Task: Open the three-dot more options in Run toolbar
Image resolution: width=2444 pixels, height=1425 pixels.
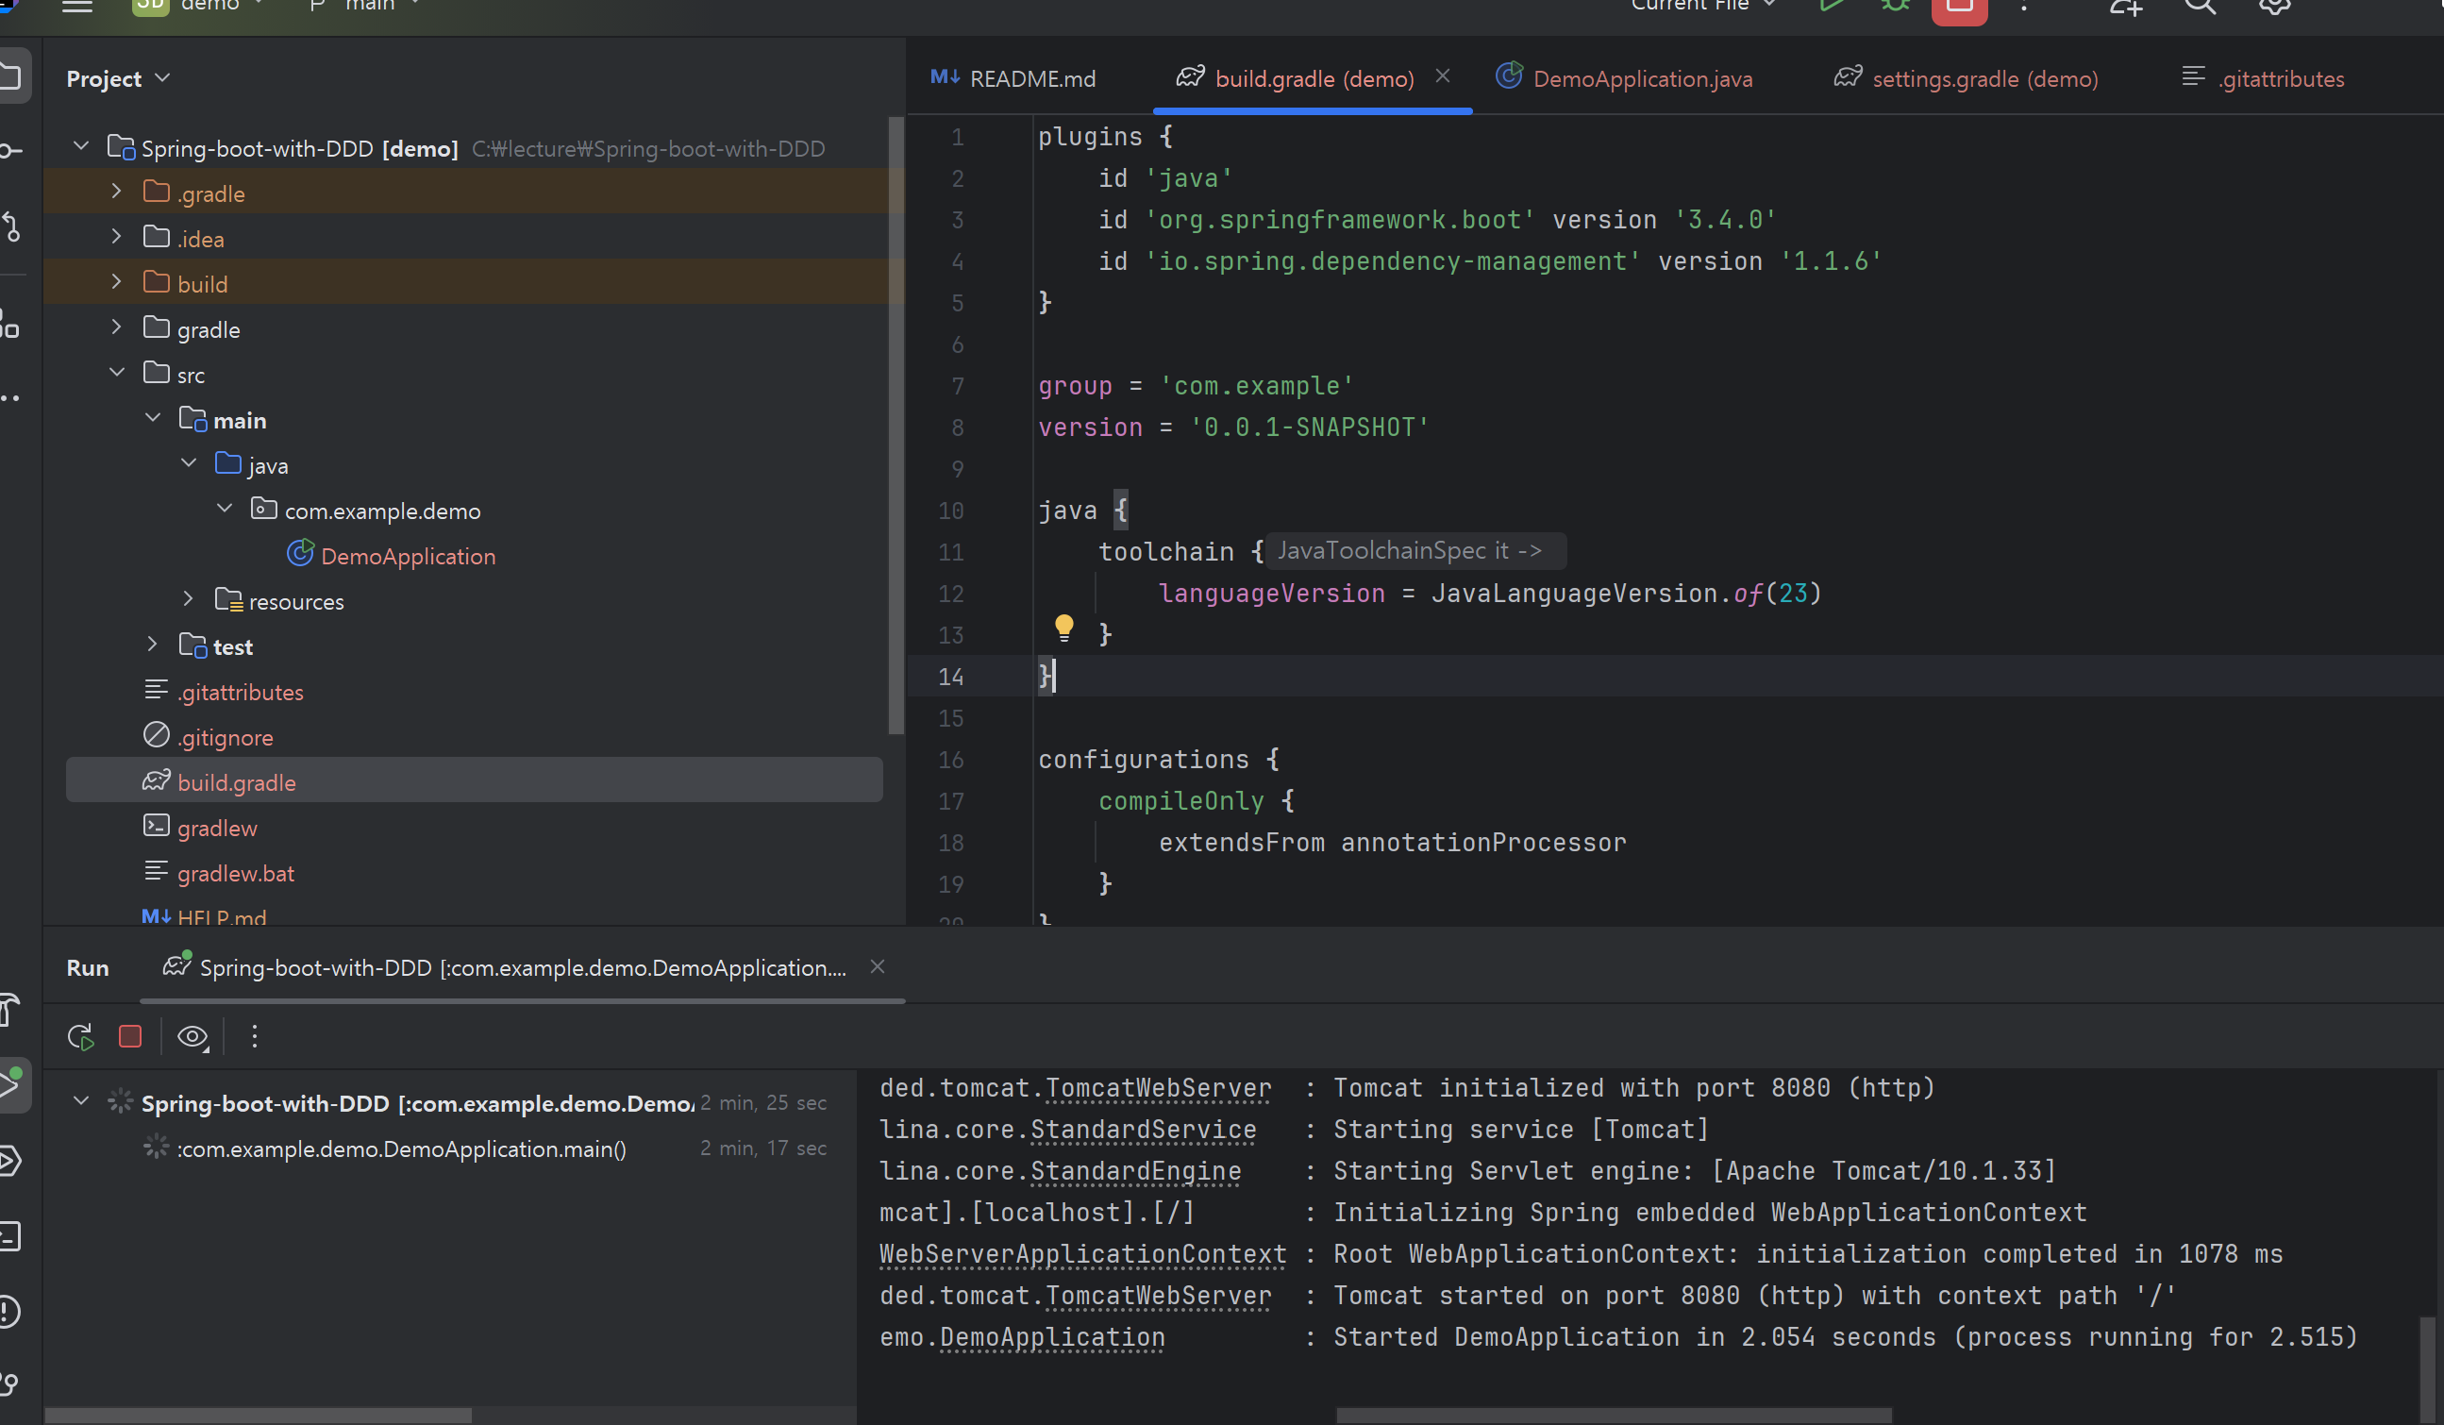Action: point(254,1037)
